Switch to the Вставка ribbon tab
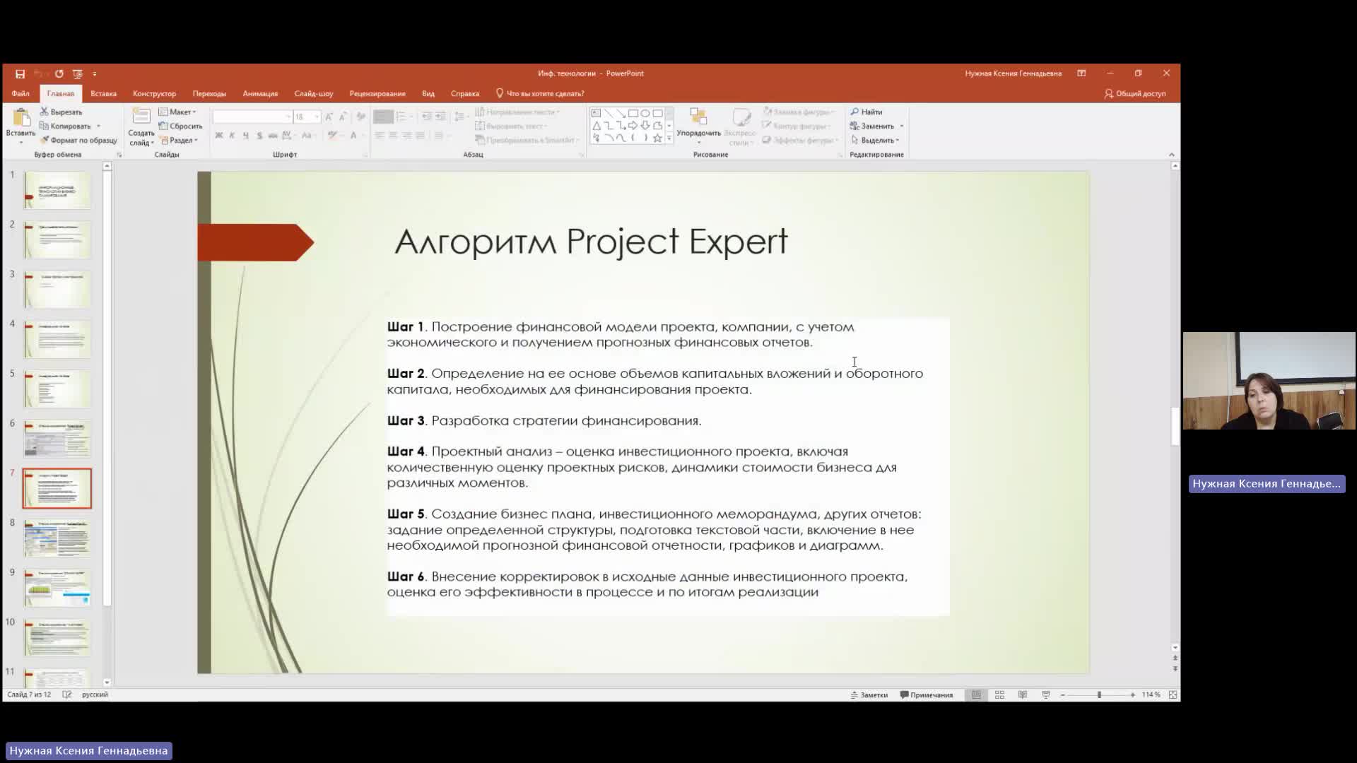 coord(103,93)
